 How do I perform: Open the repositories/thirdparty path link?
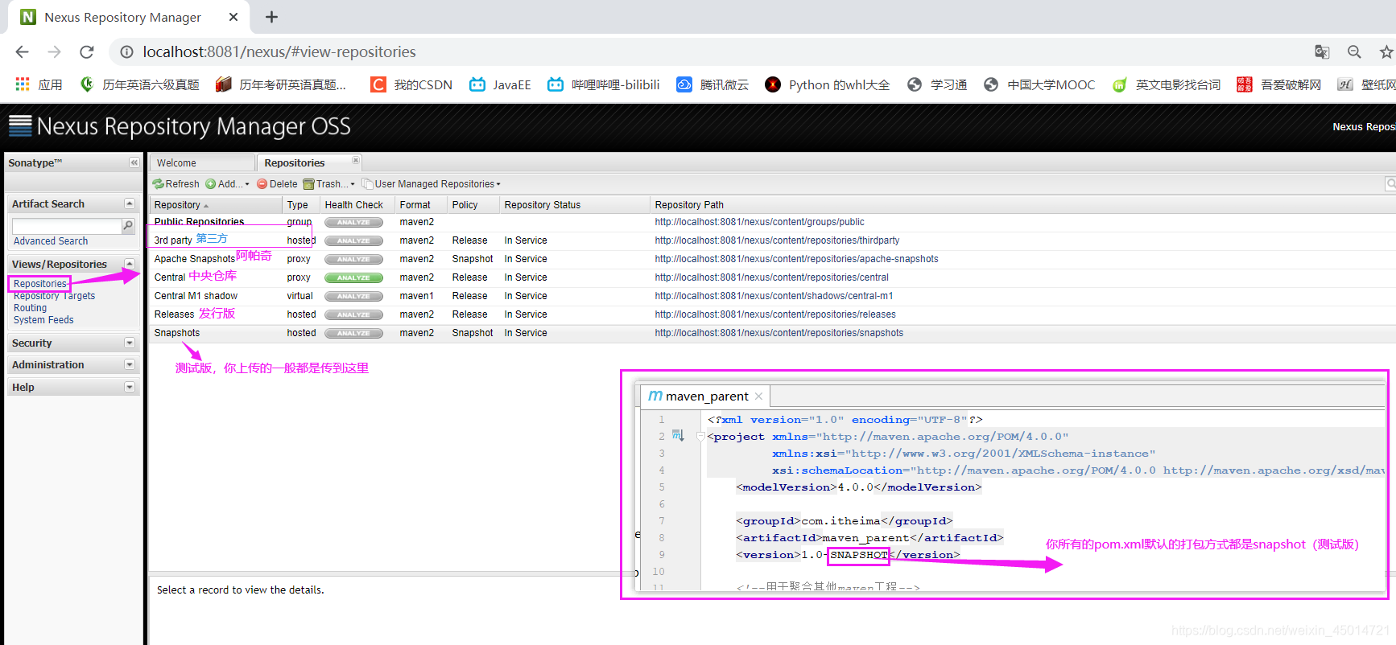click(x=777, y=240)
